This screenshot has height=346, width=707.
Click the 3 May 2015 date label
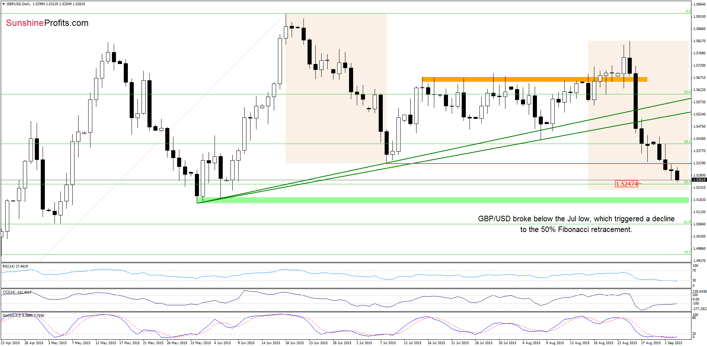[x=57, y=343]
